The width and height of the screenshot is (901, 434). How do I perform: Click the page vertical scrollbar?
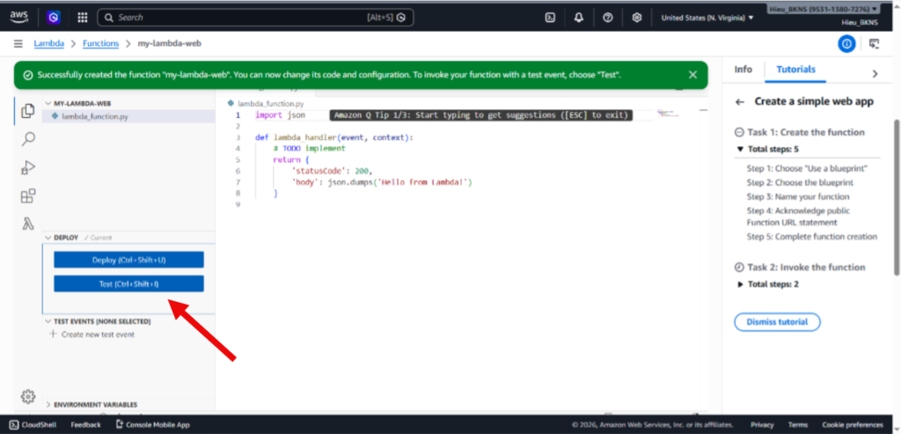tap(897, 197)
